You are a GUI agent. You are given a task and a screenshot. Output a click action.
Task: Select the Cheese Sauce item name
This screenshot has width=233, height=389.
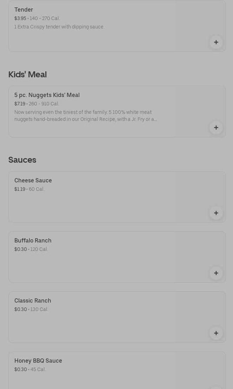[x=33, y=181]
